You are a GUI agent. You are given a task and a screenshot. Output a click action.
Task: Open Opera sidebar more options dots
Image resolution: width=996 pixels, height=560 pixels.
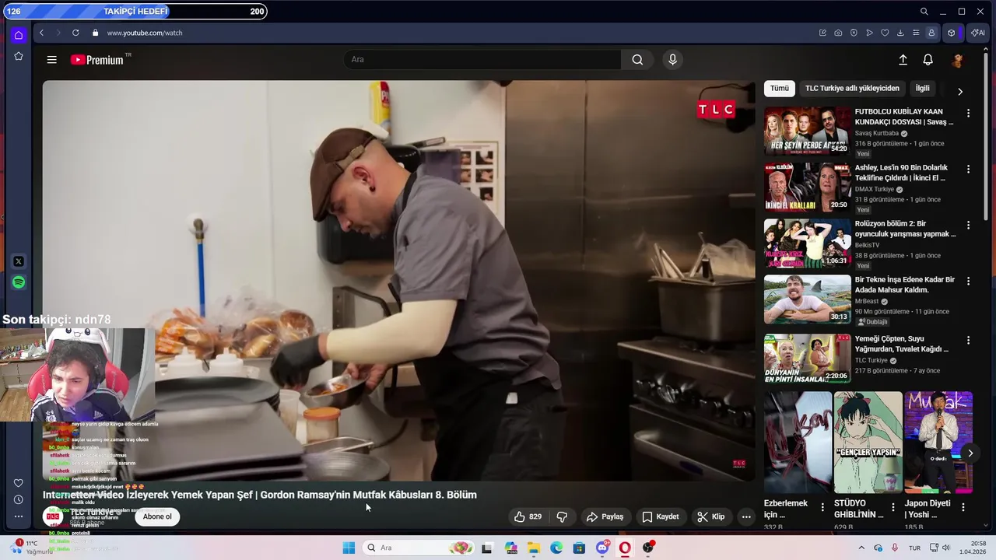click(19, 516)
